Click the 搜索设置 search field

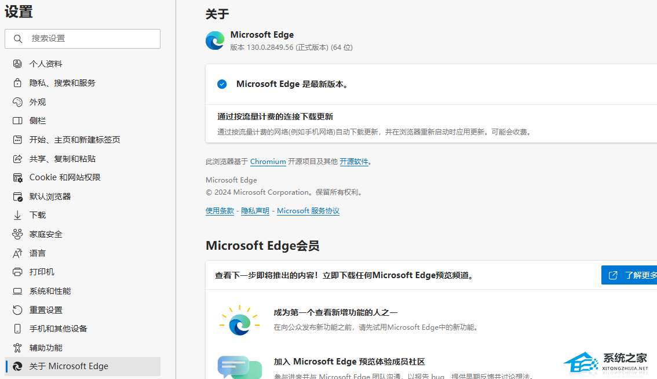(82, 39)
